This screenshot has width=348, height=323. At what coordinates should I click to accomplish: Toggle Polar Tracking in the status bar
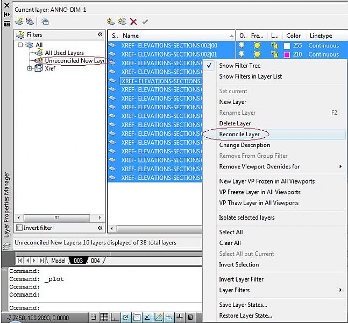point(126,317)
